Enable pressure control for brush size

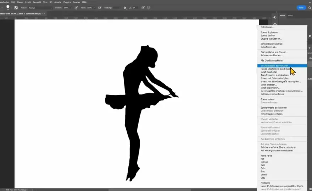point(143,8)
